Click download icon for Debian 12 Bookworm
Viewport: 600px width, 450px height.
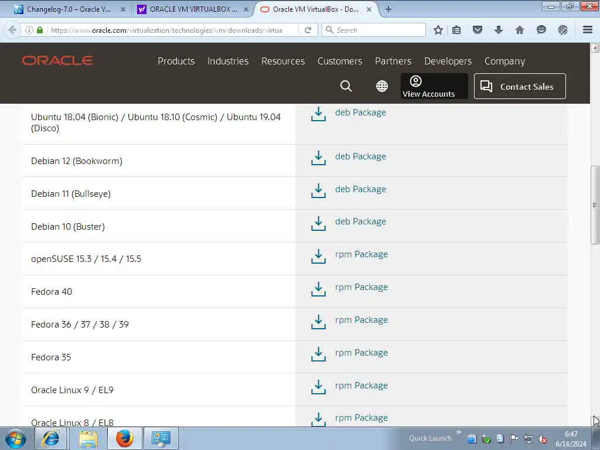pyautogui.click(x=318, y=158)
